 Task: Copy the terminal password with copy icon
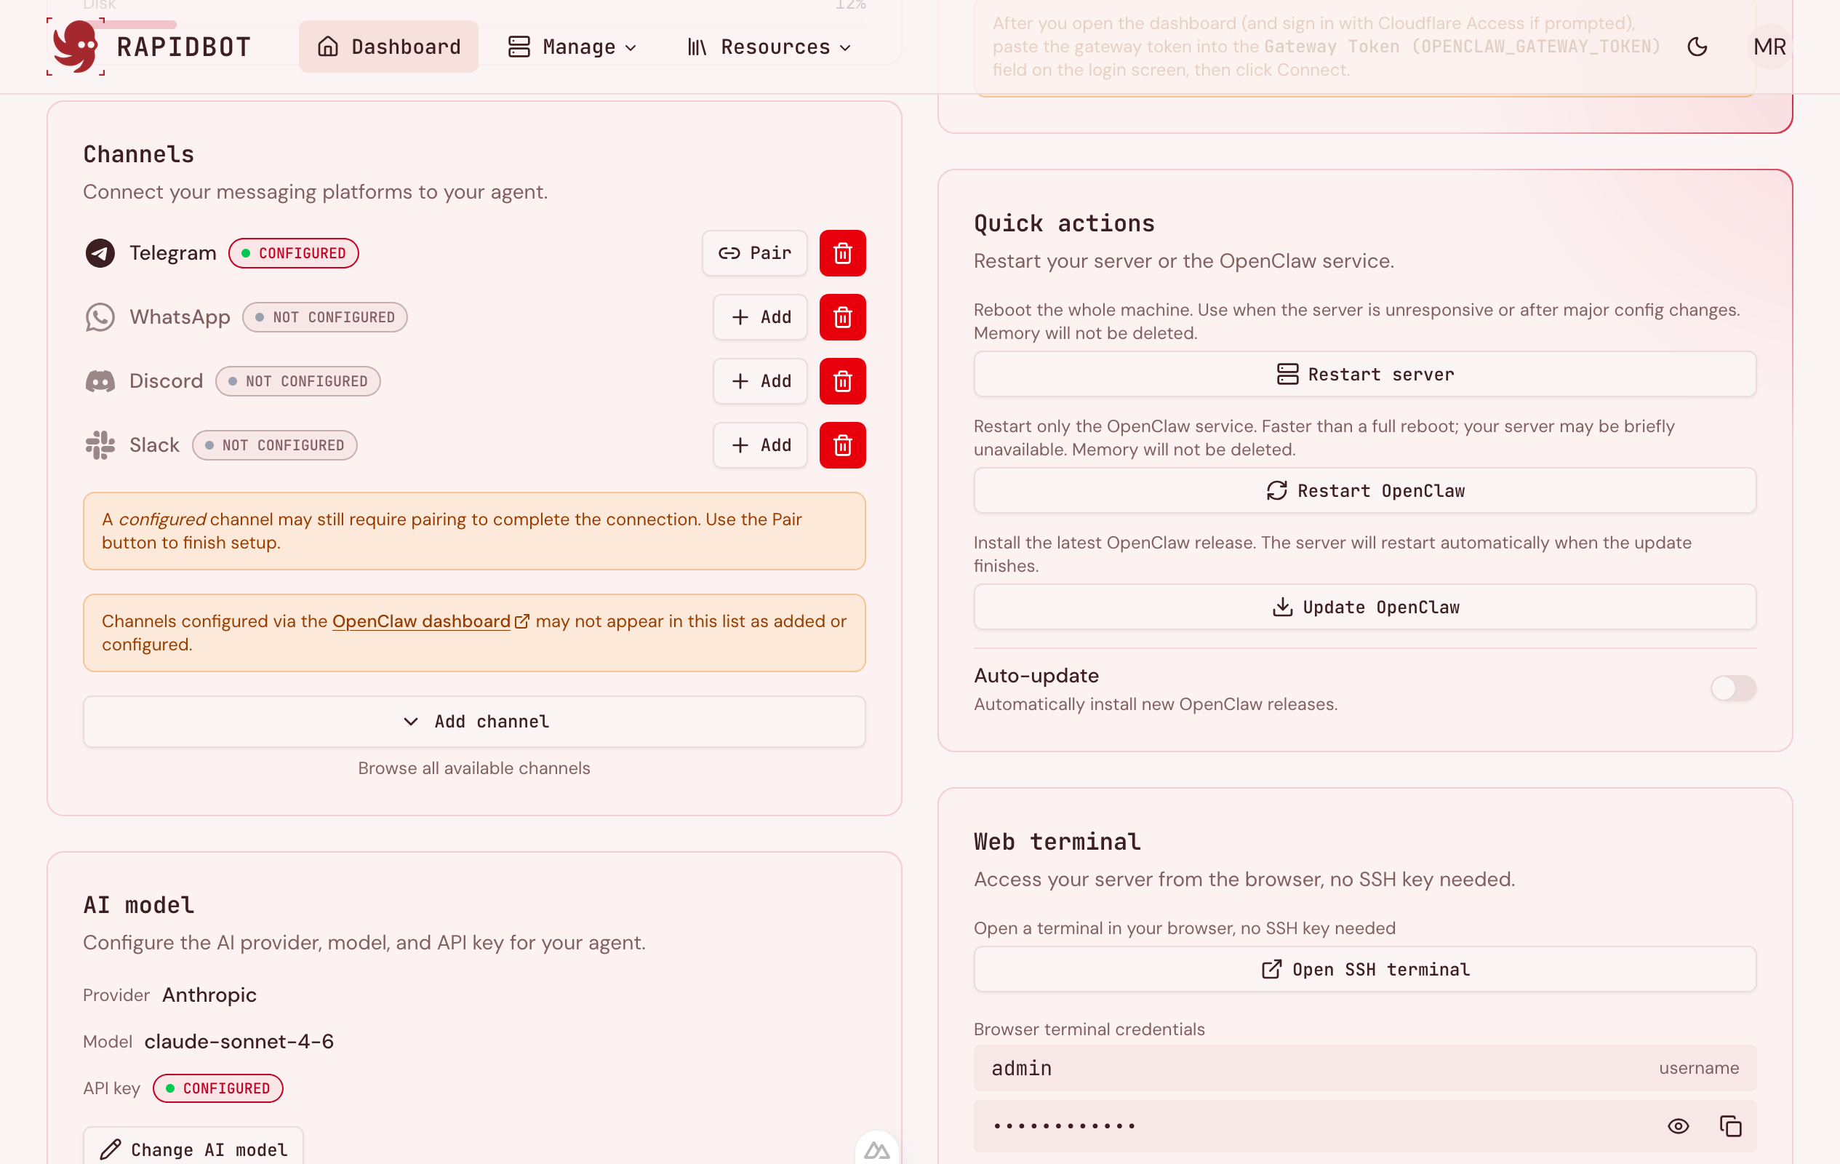tap(1730, 1125)
